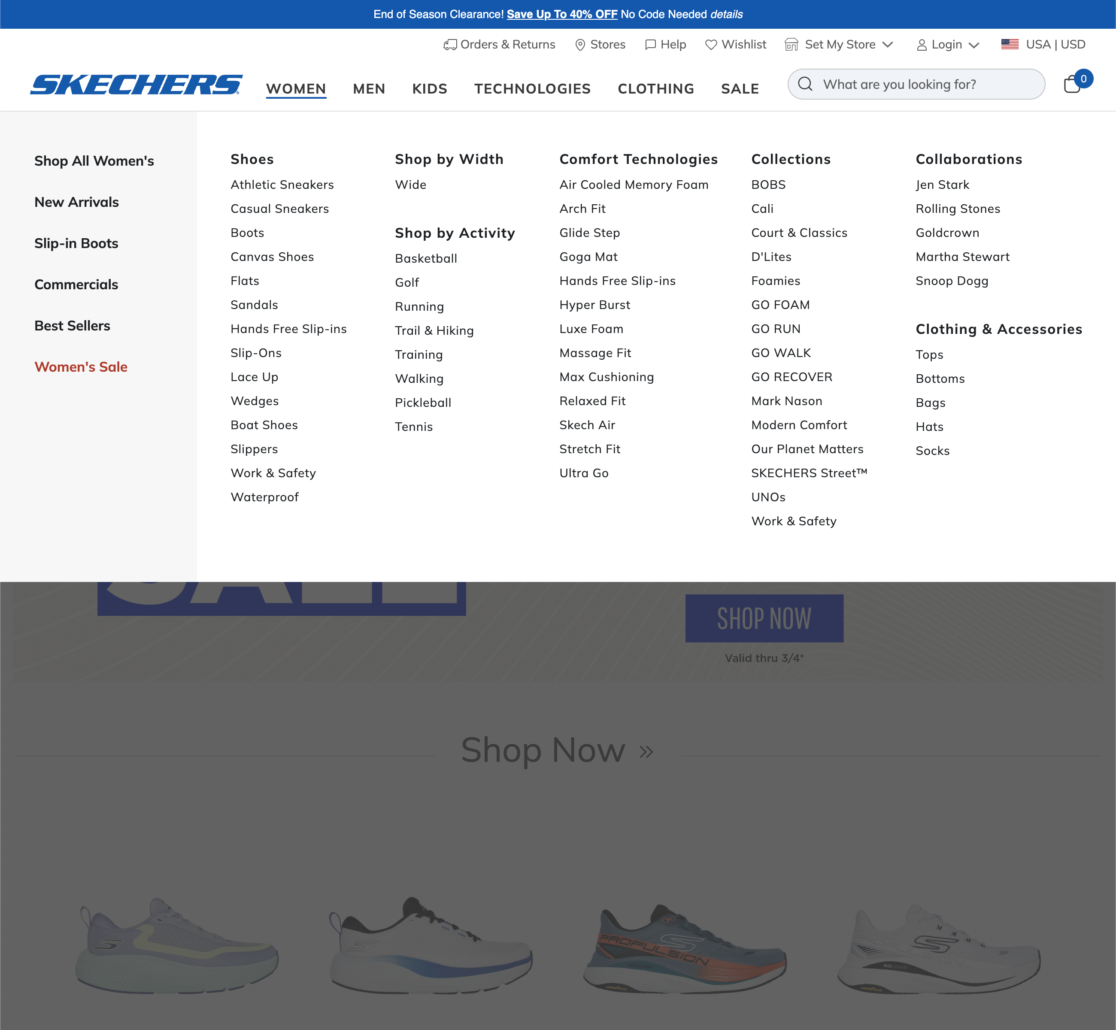Viewport: 1116px width, 1030px height.
Task: Click the Stores location pin icon
Action: point(580,44)
